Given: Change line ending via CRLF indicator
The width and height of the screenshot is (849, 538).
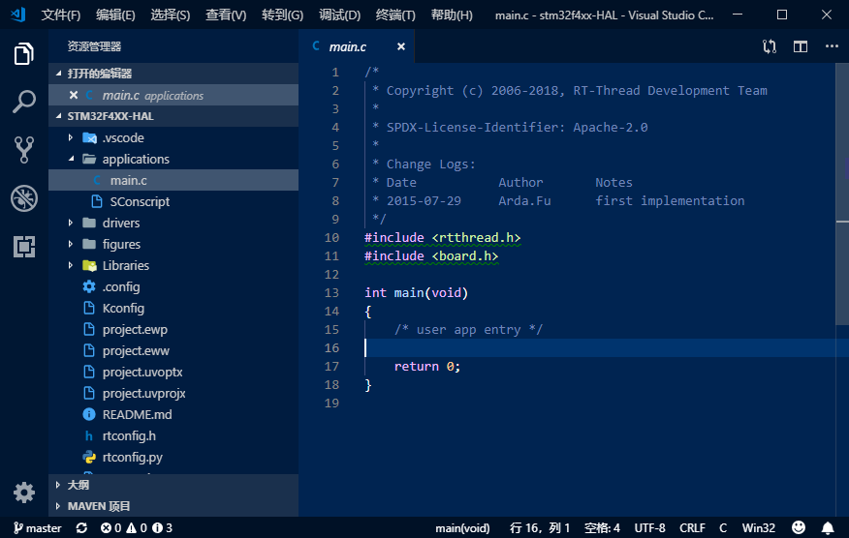Looking at the screenshot, I should [692, 527].
